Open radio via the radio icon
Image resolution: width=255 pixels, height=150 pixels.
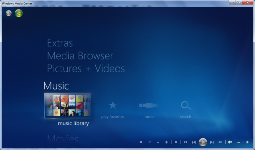149,105
